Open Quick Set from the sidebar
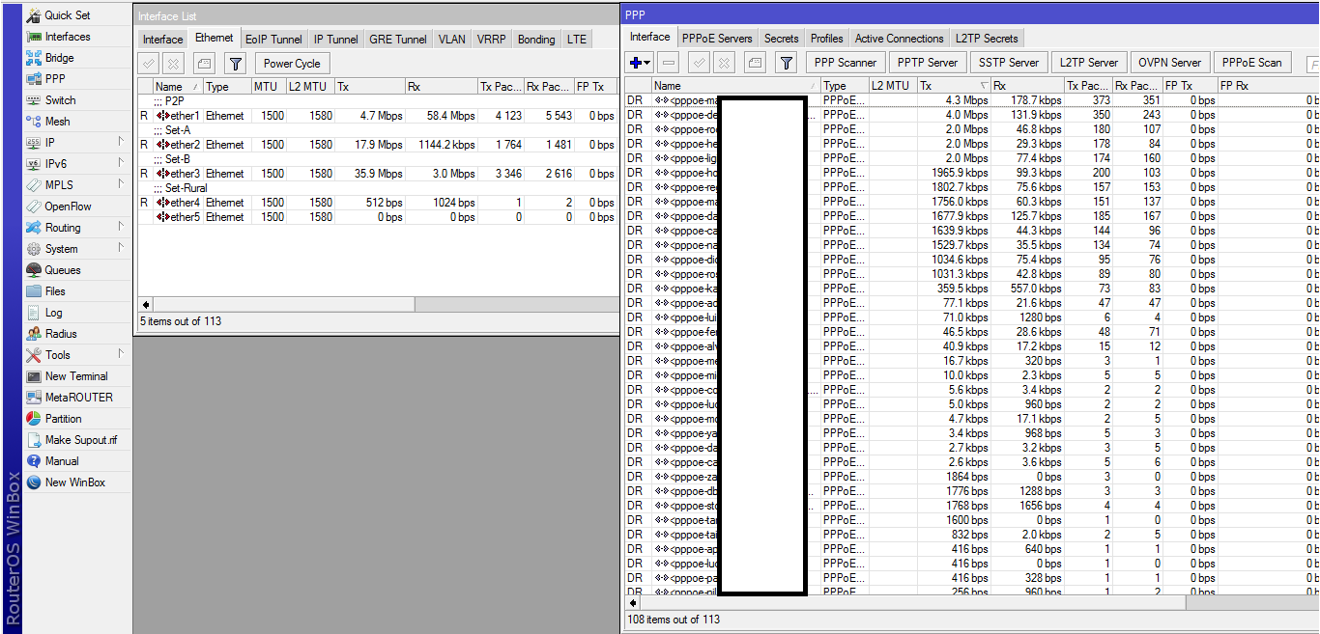The width and height of the screenshot is (1320, 634). (68, 15)
